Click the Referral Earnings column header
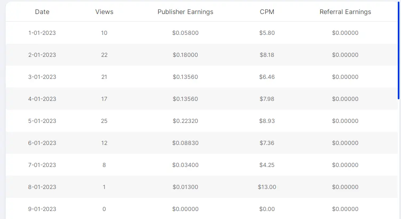 click(x=345, y=12)
